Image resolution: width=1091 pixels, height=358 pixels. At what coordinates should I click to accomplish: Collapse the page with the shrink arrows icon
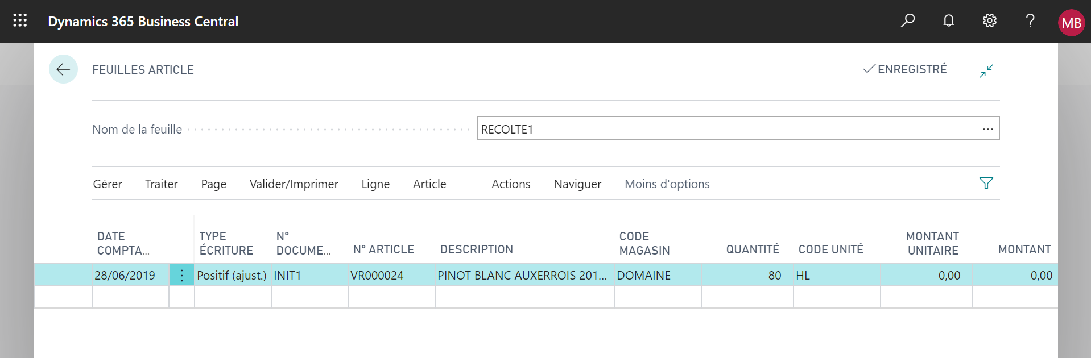pyautogui.click(x=986, y=70)
